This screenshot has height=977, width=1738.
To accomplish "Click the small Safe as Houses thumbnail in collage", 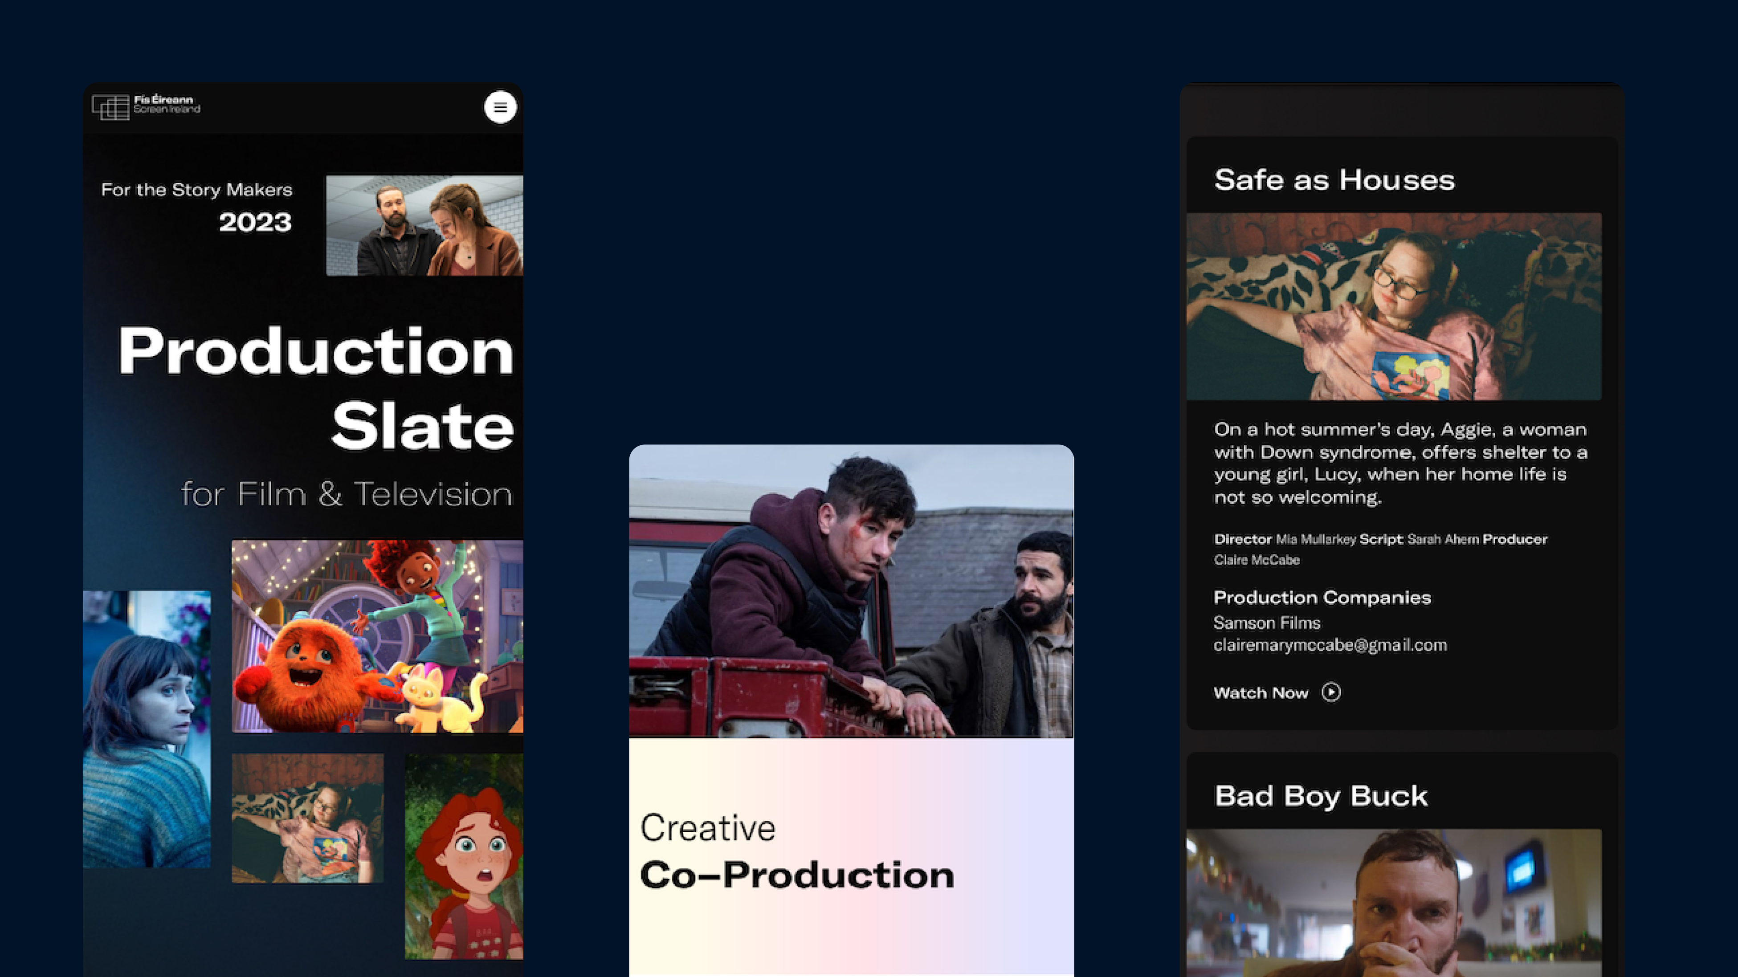I will (x=307, y=818).
